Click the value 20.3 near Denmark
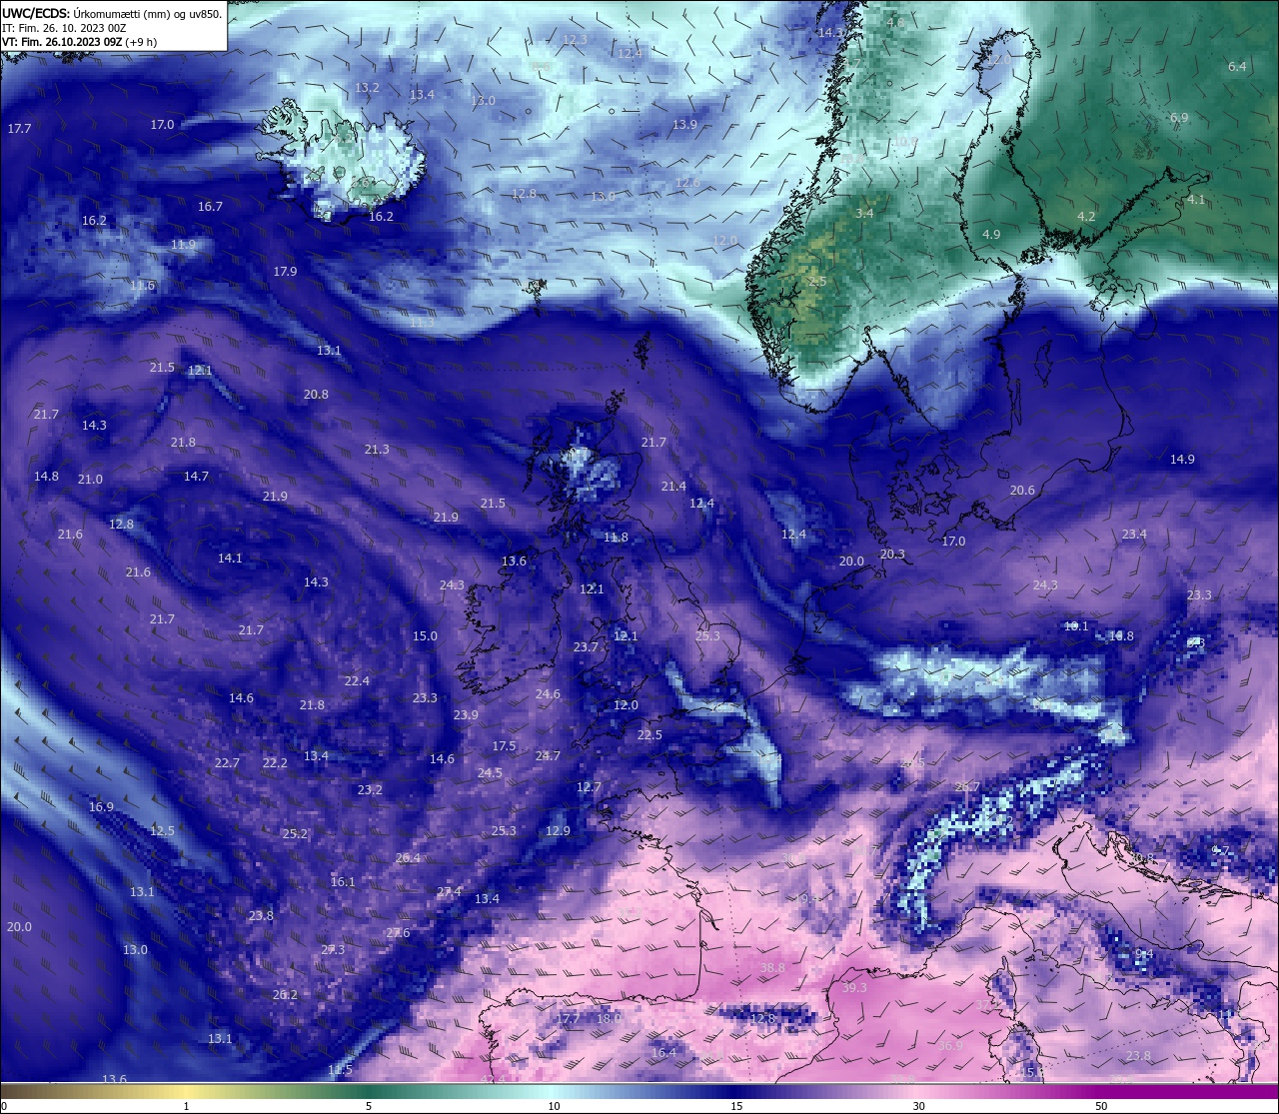 (892, 555)
